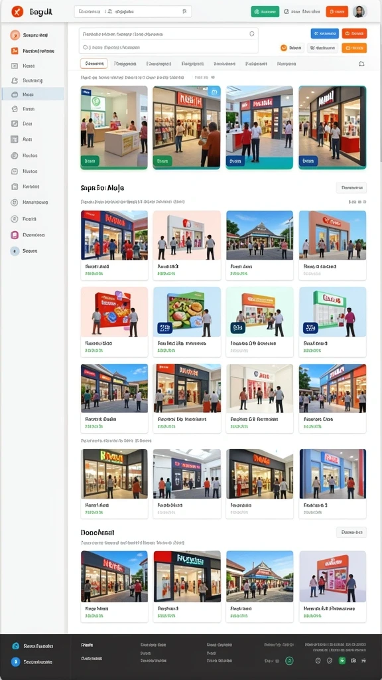
Task: Click the circular icon inside the filter search box
Action: coord(251,34)
